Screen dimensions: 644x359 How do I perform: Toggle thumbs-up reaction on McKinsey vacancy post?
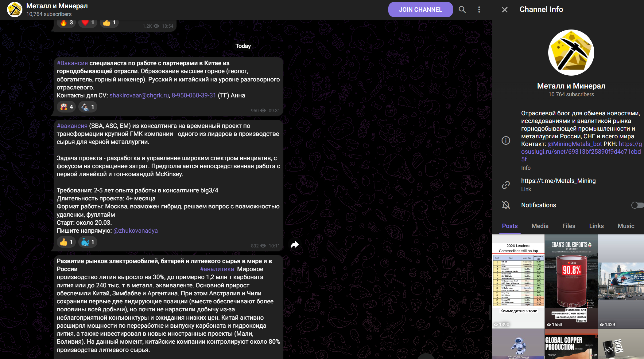coord(66,242)
